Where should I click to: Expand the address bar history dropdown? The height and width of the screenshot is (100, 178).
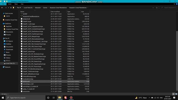point(153,8)
